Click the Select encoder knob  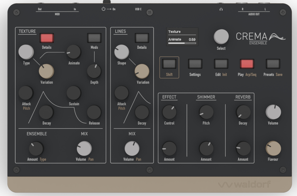(221, 37)
